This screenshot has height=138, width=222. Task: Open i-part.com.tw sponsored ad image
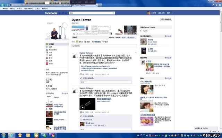147,90
